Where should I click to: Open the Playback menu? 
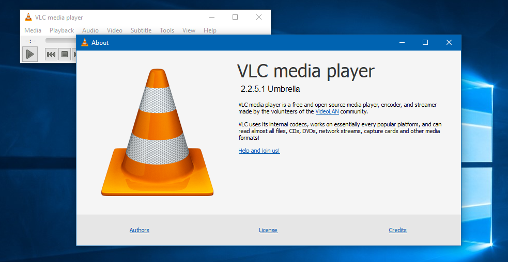pos(61,30)
